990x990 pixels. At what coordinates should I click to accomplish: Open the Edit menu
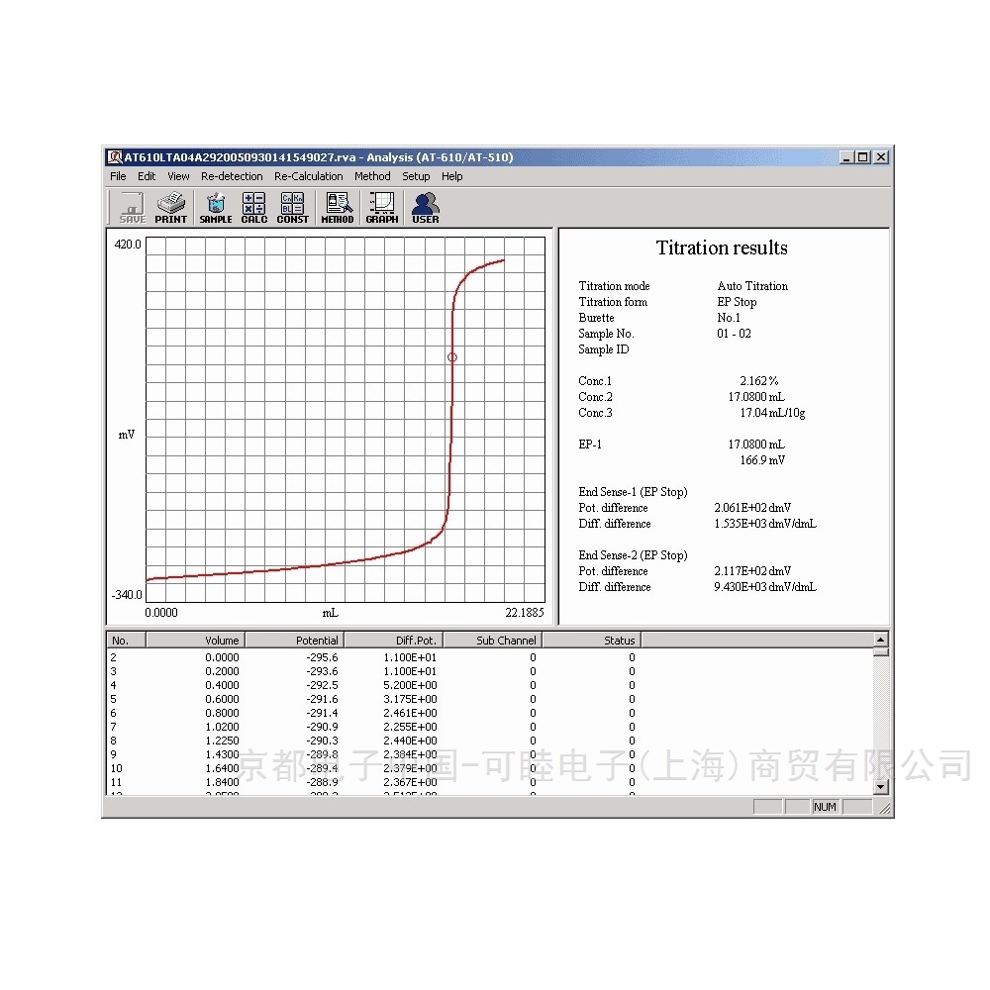click(x=147, y=176)
